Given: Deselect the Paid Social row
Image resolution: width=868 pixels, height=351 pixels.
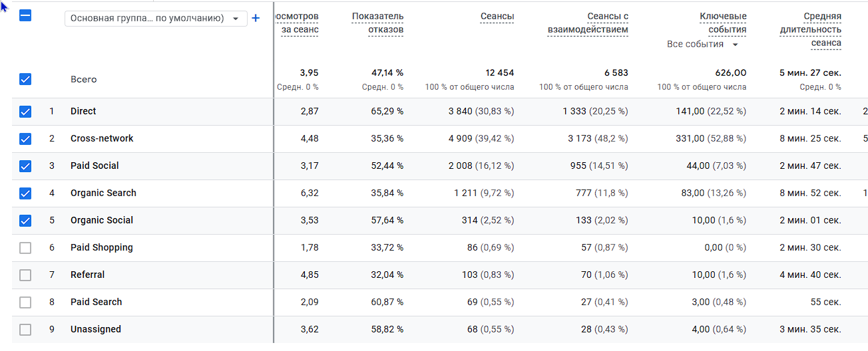Looking at the screenshot, I should (25, 166).
